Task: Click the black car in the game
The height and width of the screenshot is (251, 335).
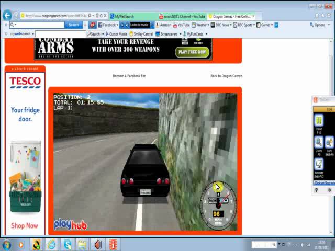Action: coord(146,170)
